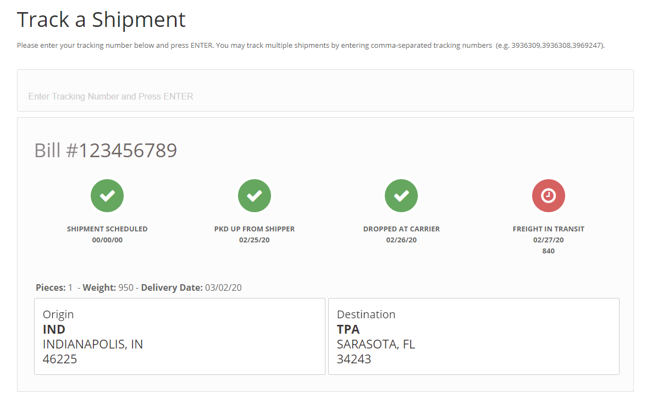Click the 840 code under Freight In Transit
The width and height of the screenshot is (652, 404).
pyautogui.click(x=548, y=251)
